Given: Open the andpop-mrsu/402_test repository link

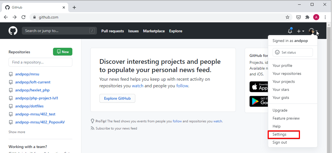Looking at the screenshot, I should point(35,114).
